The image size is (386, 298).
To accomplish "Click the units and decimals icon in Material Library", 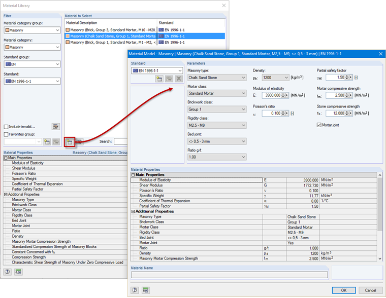I will pos(18,272).
